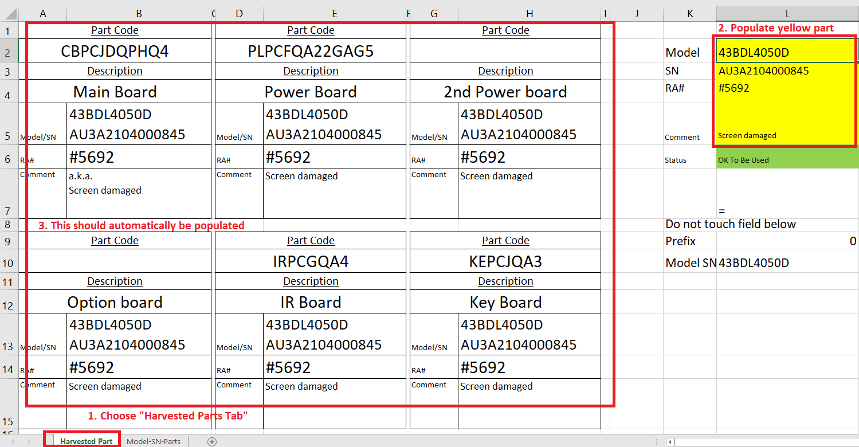The height and width of the screenshot is (447, 859).
Task: Click the horizontal scrollbar left arrow
Action: [x=669, y=442]
